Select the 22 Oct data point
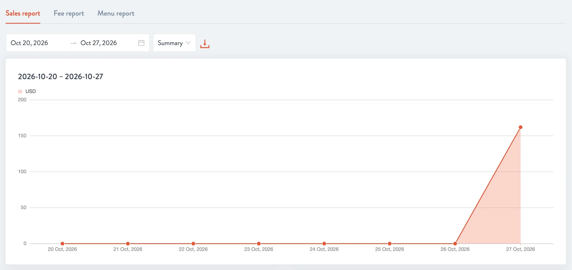The image size is (572, 270). pyautogui.click(x=193, y=243)
